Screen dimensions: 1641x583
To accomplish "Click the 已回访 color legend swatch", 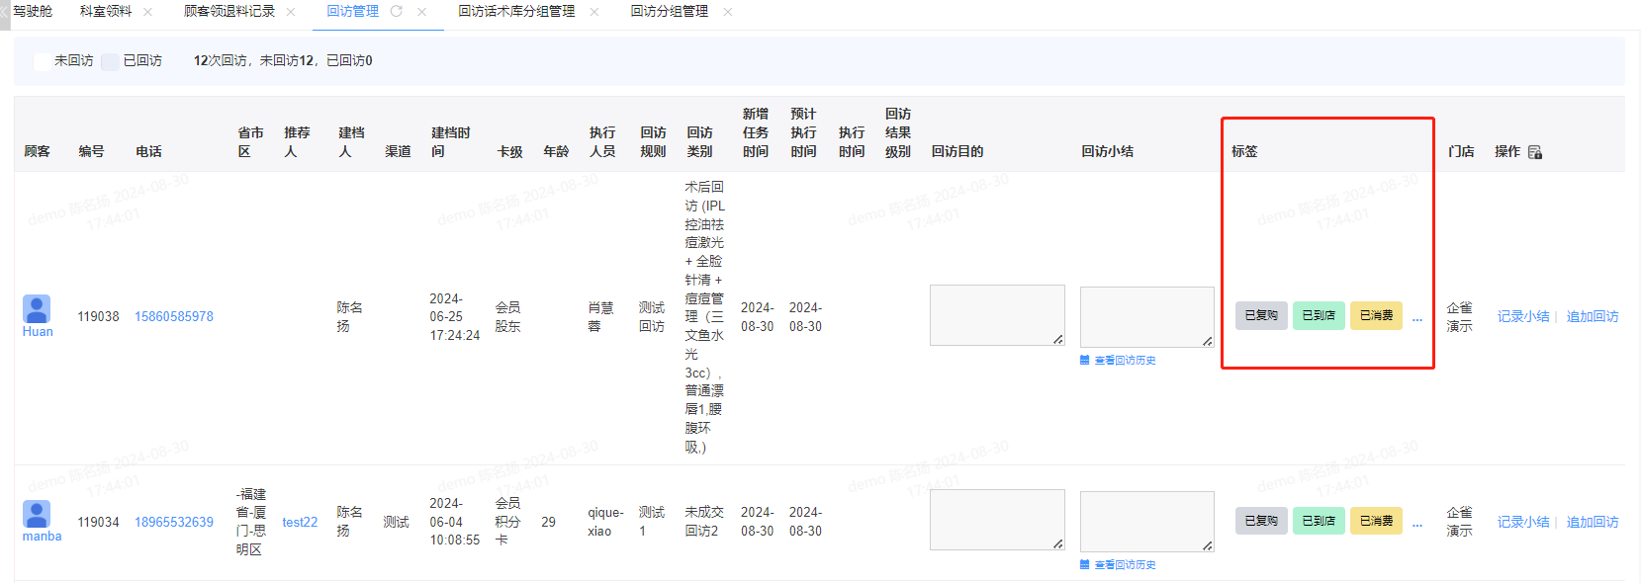I will pyautogui.click(x=110, y=61).
